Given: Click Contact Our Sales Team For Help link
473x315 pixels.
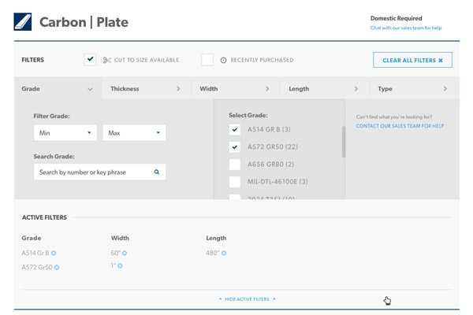Looking at the screenshot, I should tap(400, 126).
